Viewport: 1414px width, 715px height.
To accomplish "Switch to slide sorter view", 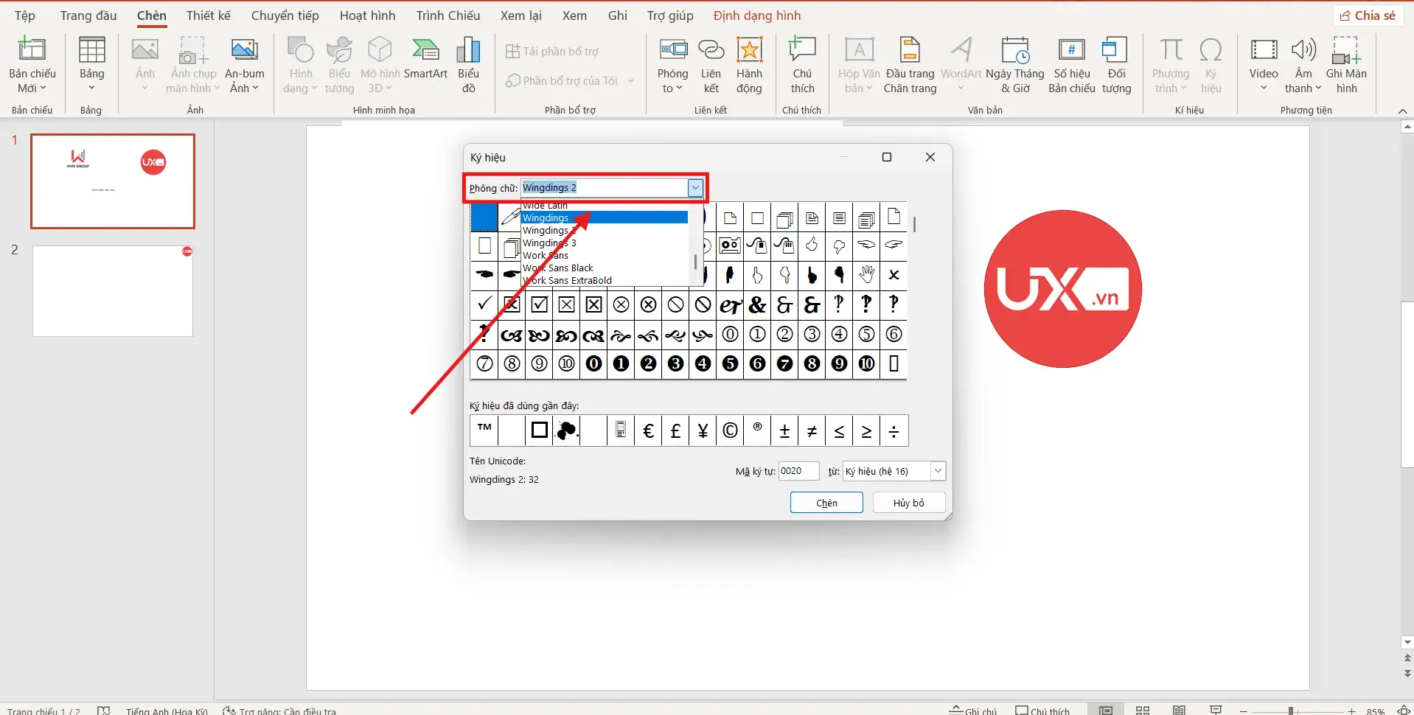I will click(x=1143, y=711).
